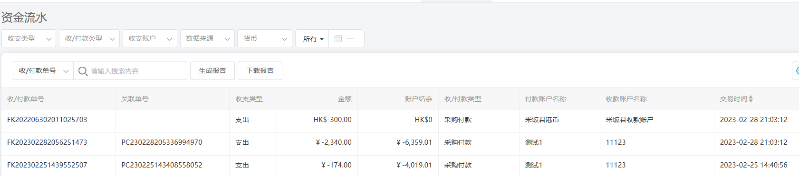This screenshot has width=799, height=176.
Task: Select row FK202302251439552507
Action: (x=399, y=165)
